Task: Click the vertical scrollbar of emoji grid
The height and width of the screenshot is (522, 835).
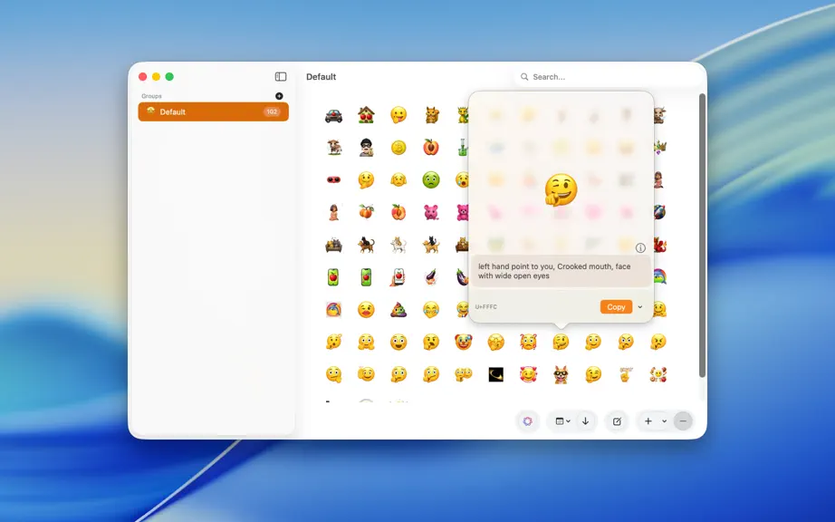Action: tap(702, 236)
